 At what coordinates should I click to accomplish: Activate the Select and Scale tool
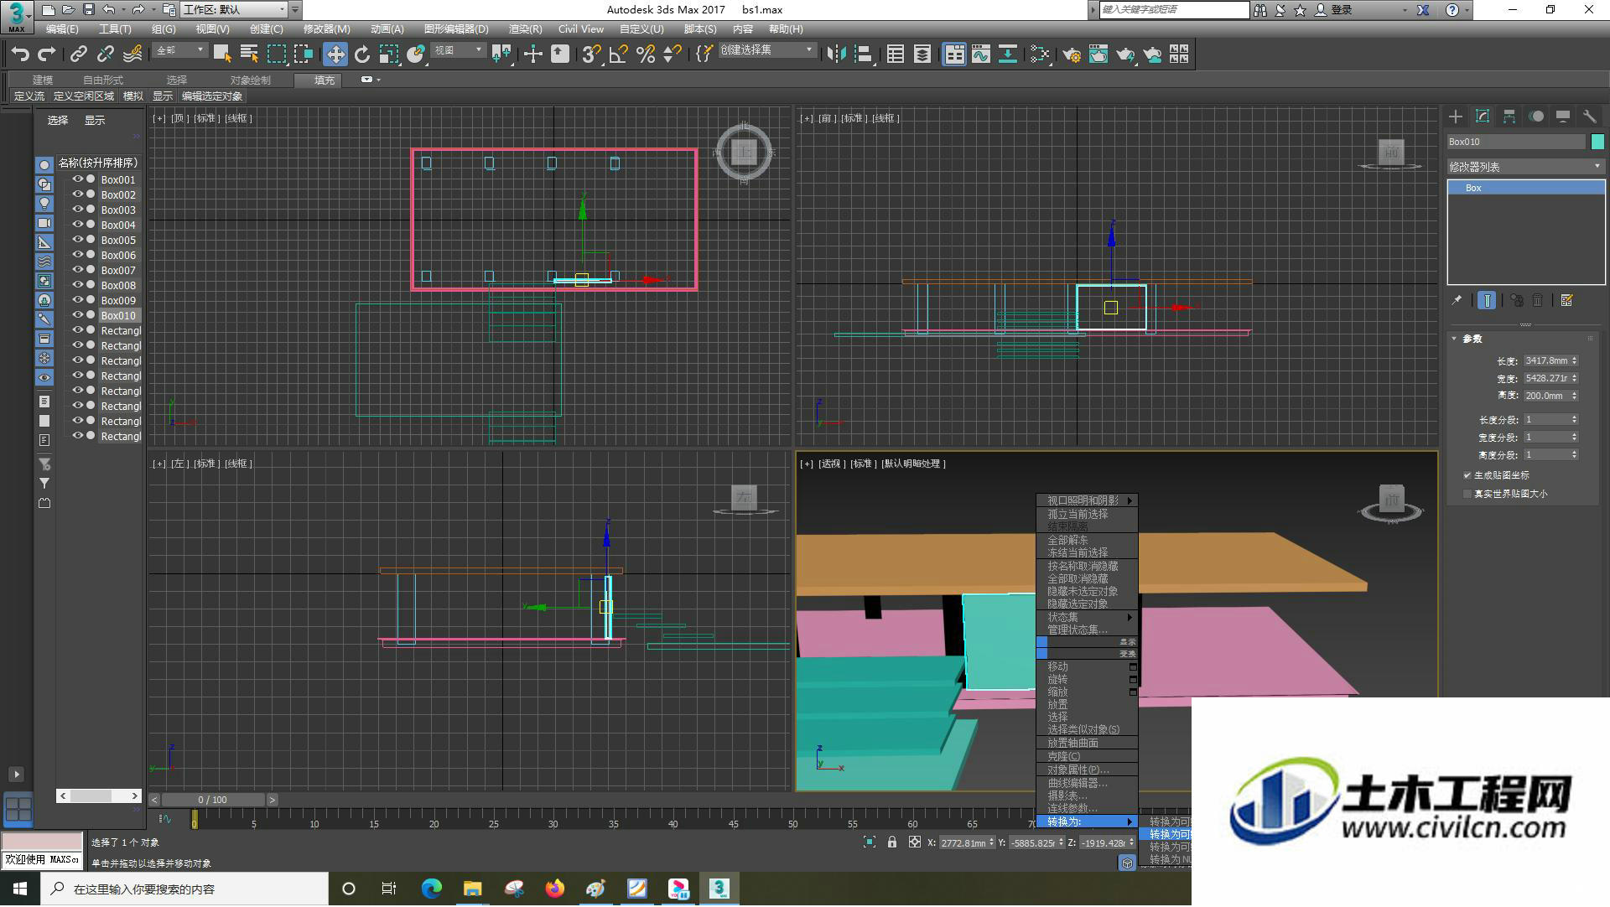pyautogui.click(x=388, y=54)
